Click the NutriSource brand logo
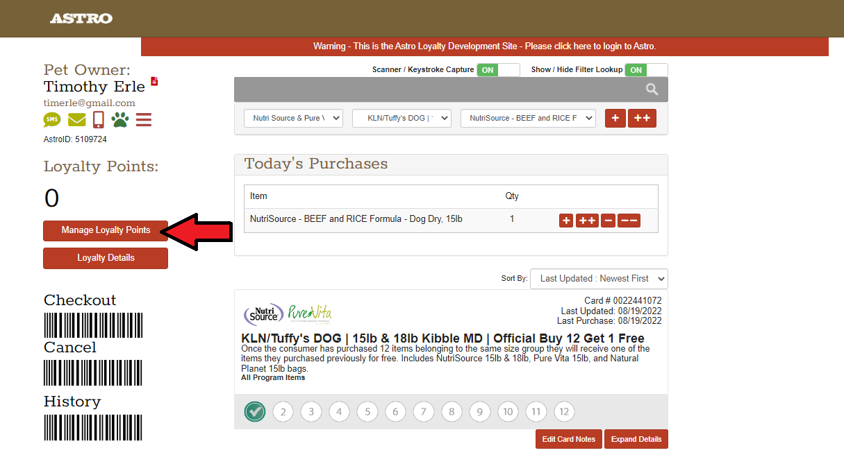 tap(263, 313)
